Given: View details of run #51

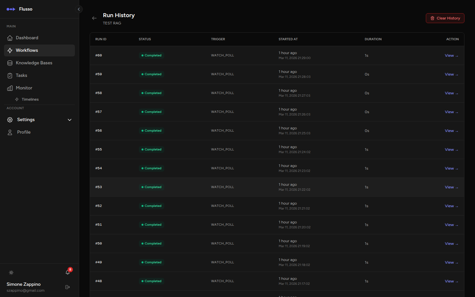Looking at the screenshot, I should click(x=451, y=225).
